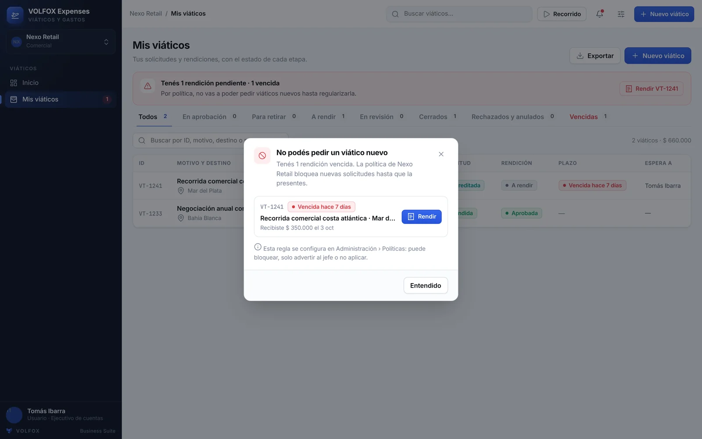Click the prohibited icon in the dialog
Viewport: 702px width, 439px height.
pyautogui.click(x=262, y=155)
